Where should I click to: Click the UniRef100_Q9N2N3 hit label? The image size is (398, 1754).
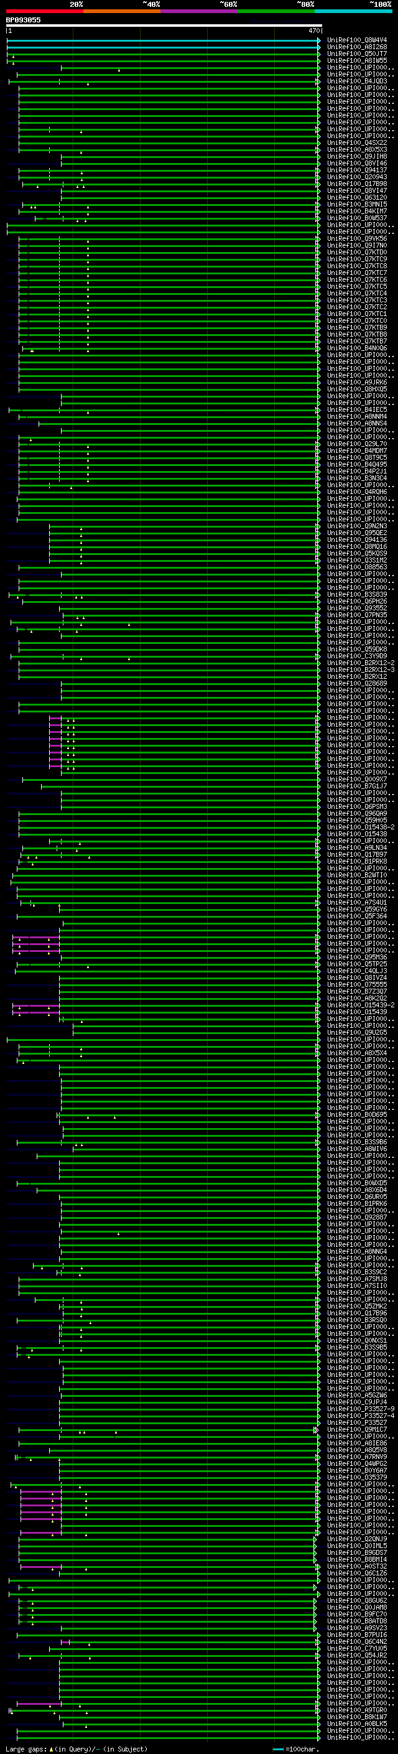coord(357,526)
